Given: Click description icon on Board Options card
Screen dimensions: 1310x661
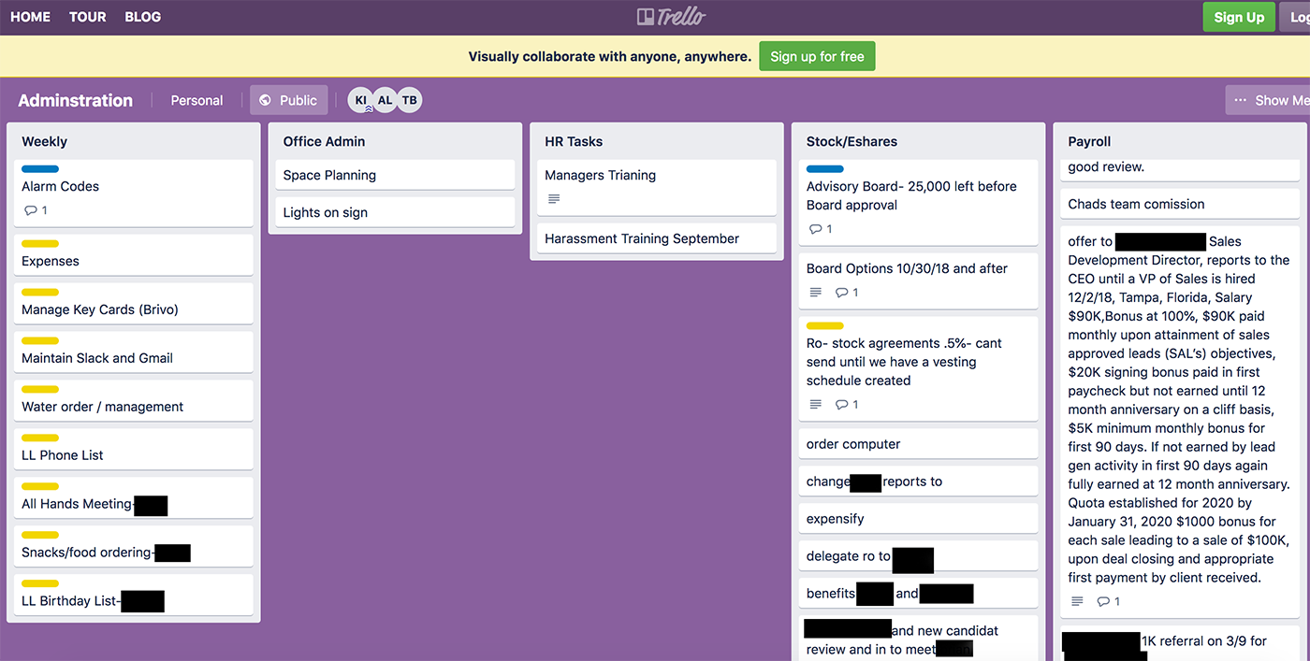Looking at the screenshot, I should (x=816, y=293).
